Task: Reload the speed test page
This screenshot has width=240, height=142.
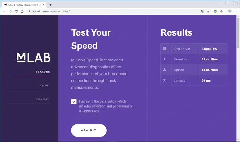Action: 16,11
